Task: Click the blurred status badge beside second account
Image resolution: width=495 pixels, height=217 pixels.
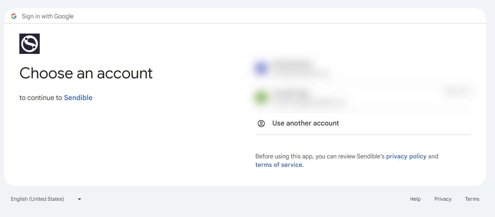Action: click(457, 91)
